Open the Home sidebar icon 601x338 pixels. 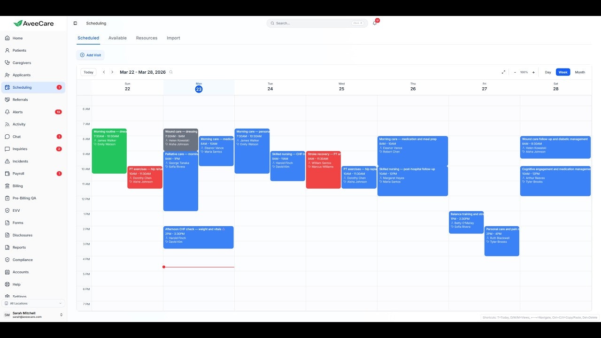click(7, 38)
